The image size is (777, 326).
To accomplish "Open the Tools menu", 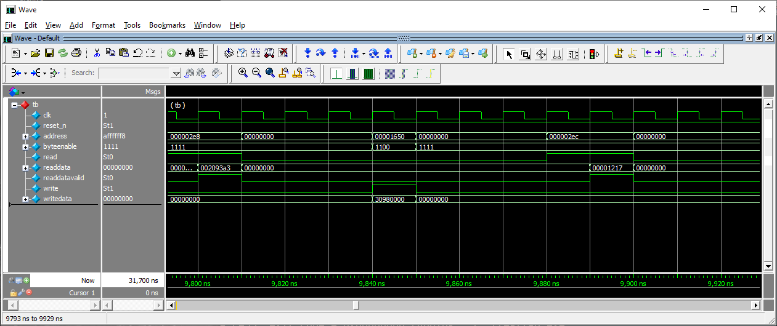I will coord(132,25).
